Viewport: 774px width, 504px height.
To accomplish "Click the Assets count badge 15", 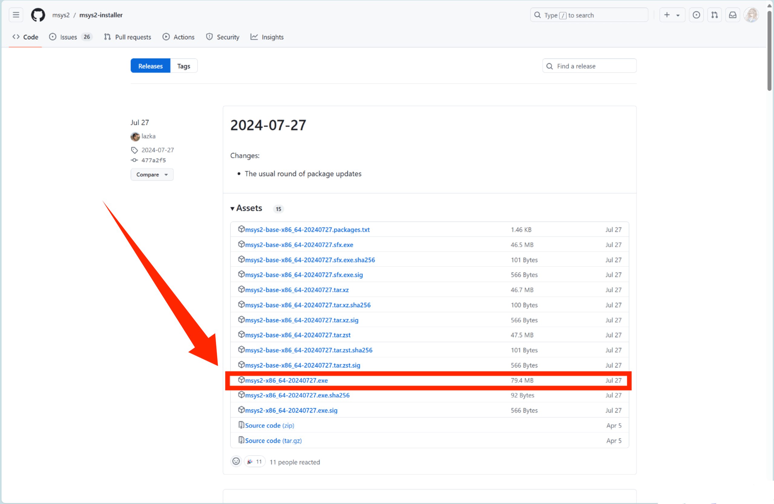I will tap(278, 209).
